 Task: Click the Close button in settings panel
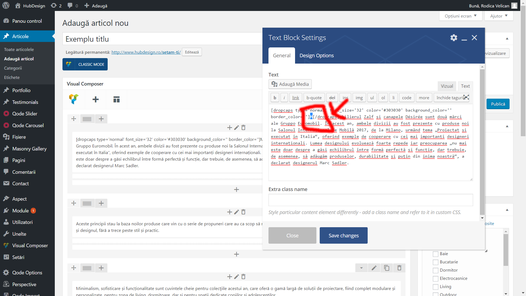292,235
